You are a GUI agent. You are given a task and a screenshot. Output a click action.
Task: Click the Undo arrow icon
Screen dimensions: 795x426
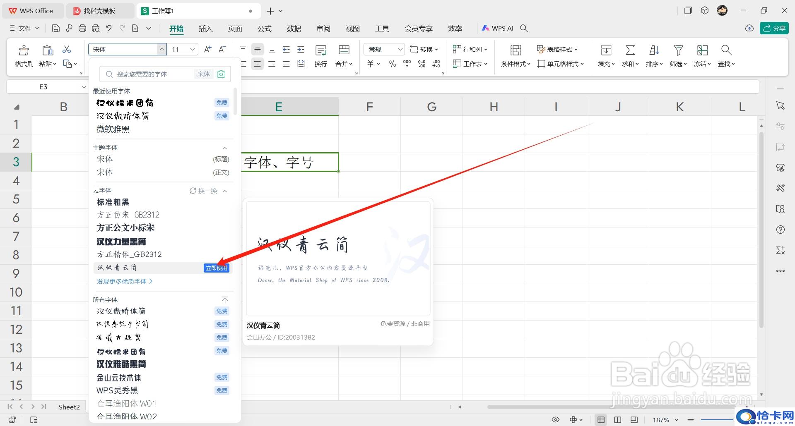[109, 28]
